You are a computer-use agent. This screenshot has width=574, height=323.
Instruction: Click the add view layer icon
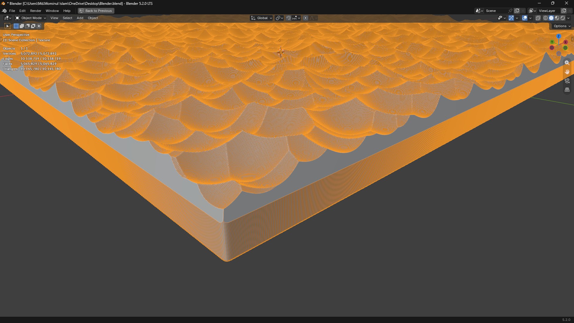tap(564, 11)
